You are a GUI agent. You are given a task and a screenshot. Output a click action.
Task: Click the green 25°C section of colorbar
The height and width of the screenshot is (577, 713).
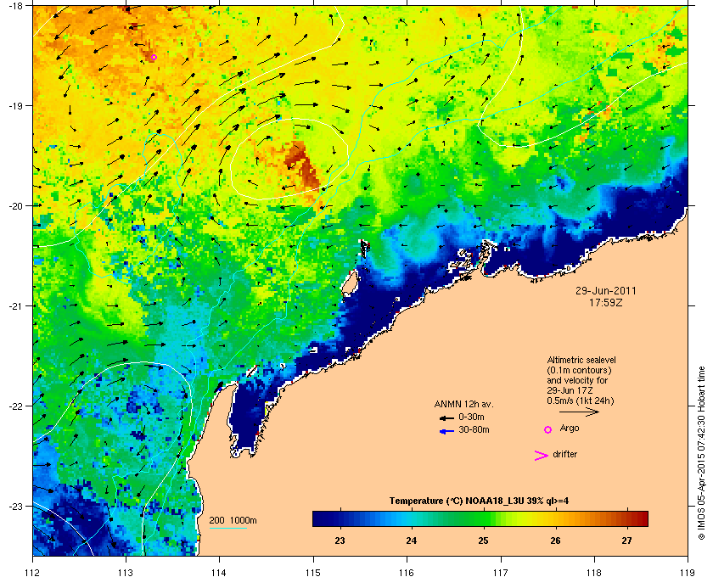[x=483, y=518]
